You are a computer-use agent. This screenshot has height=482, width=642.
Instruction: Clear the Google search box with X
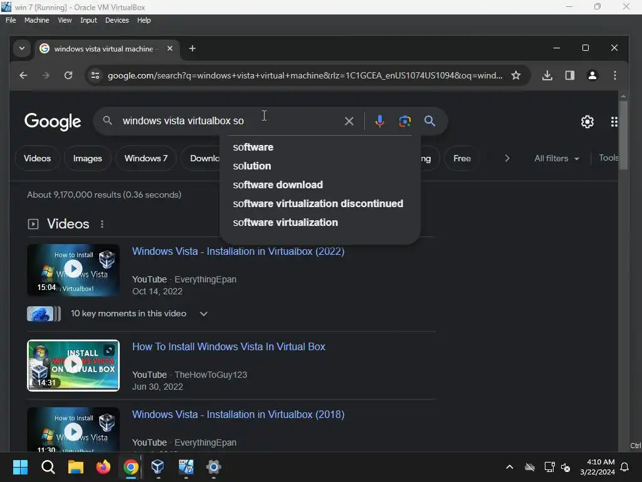click(349, 121)
